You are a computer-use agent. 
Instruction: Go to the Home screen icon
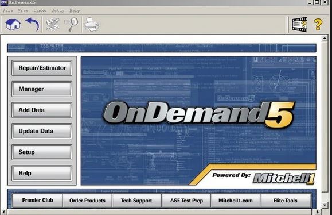click(13, 24)
